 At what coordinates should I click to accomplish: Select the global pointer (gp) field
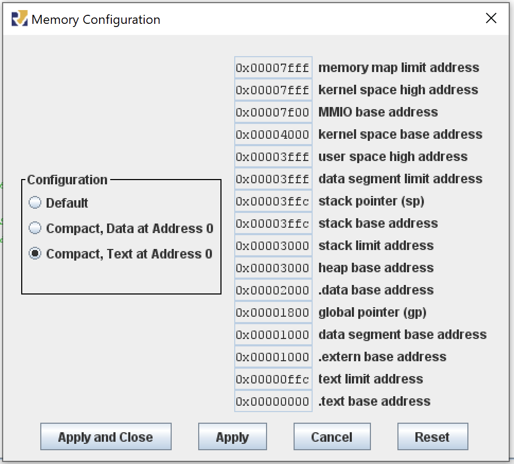coord(273,312)
